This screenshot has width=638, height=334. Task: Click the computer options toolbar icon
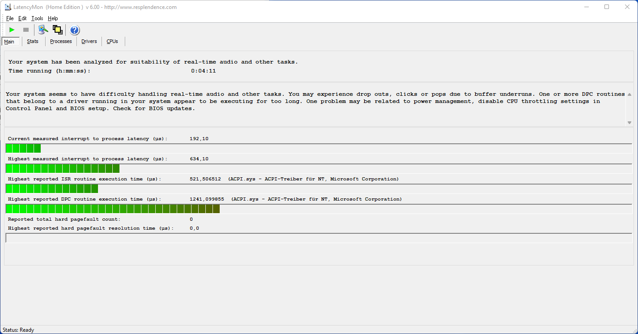coord(43,30)
